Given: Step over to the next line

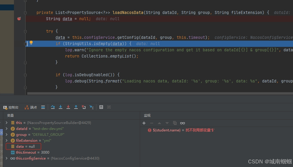Looking at the screenshot, I should (x=53, y=107).
